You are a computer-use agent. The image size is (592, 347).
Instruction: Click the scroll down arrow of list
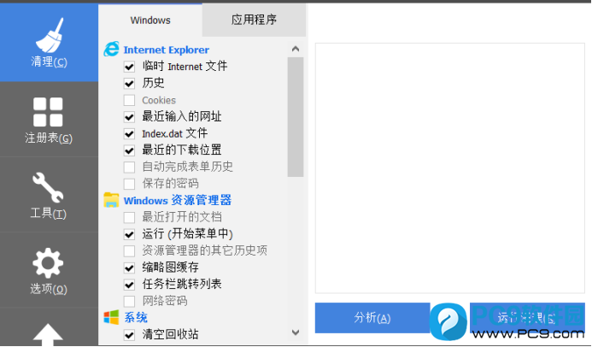296,332
